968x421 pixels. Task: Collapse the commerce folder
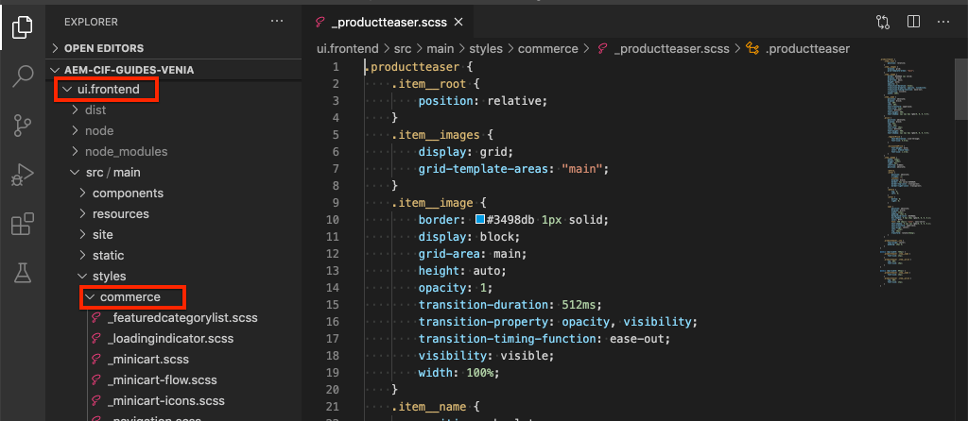(130, 297)
